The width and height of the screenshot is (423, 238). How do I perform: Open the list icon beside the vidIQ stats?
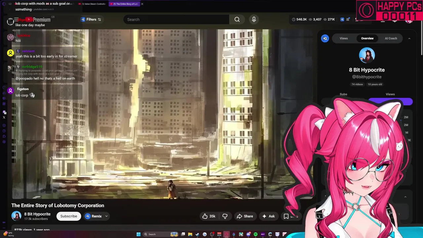(x=348, y=20)
